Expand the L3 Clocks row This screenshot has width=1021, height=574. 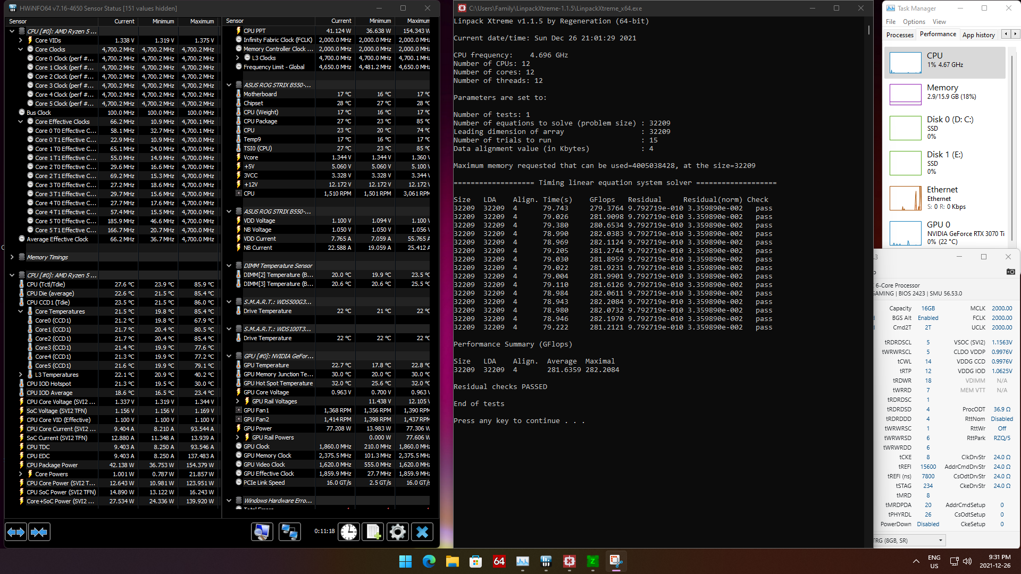[238, 58]
